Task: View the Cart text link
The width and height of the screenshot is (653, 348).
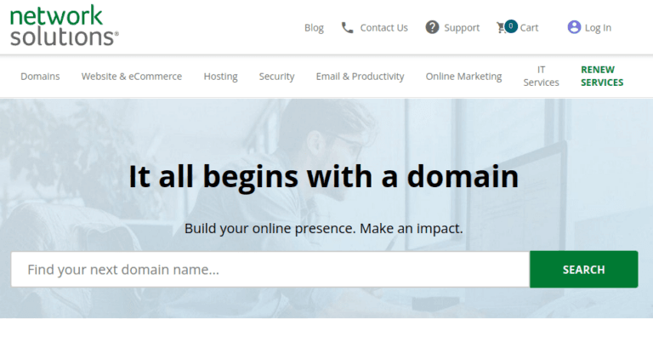Action: click(529, 27)
